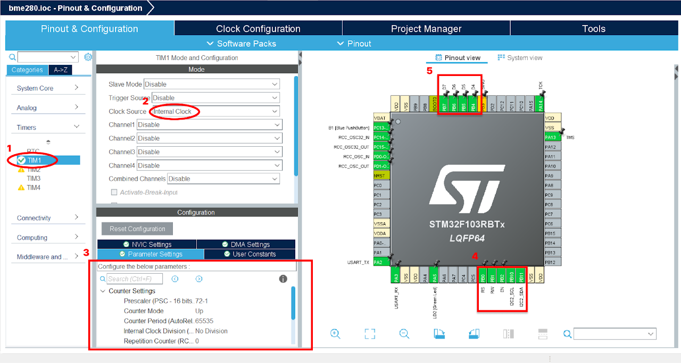The width and height of the screenshot is (681, 363).
Task: Click the info icon in Parameter Settings
Action: pos(283,278)
